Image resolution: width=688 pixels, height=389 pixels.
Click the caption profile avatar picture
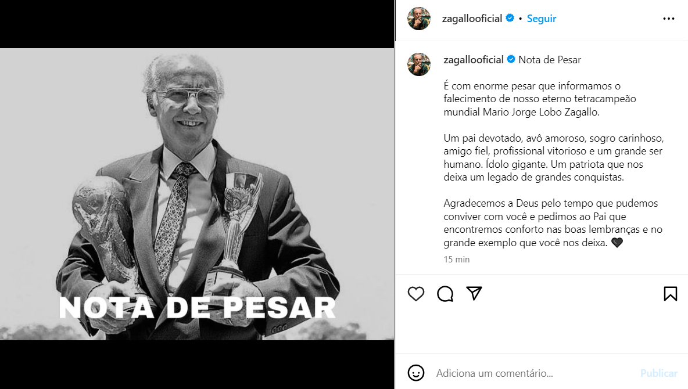419,64
